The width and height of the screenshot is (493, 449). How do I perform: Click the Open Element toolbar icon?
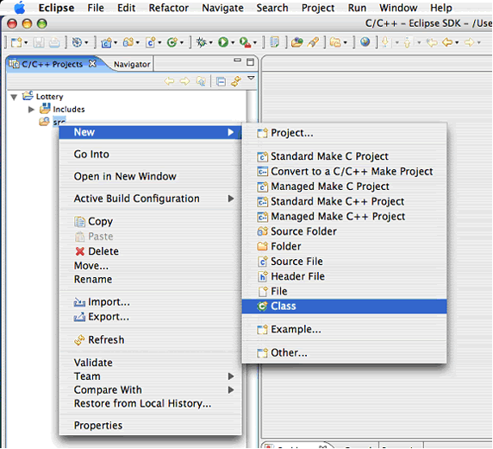pos(274,42)
